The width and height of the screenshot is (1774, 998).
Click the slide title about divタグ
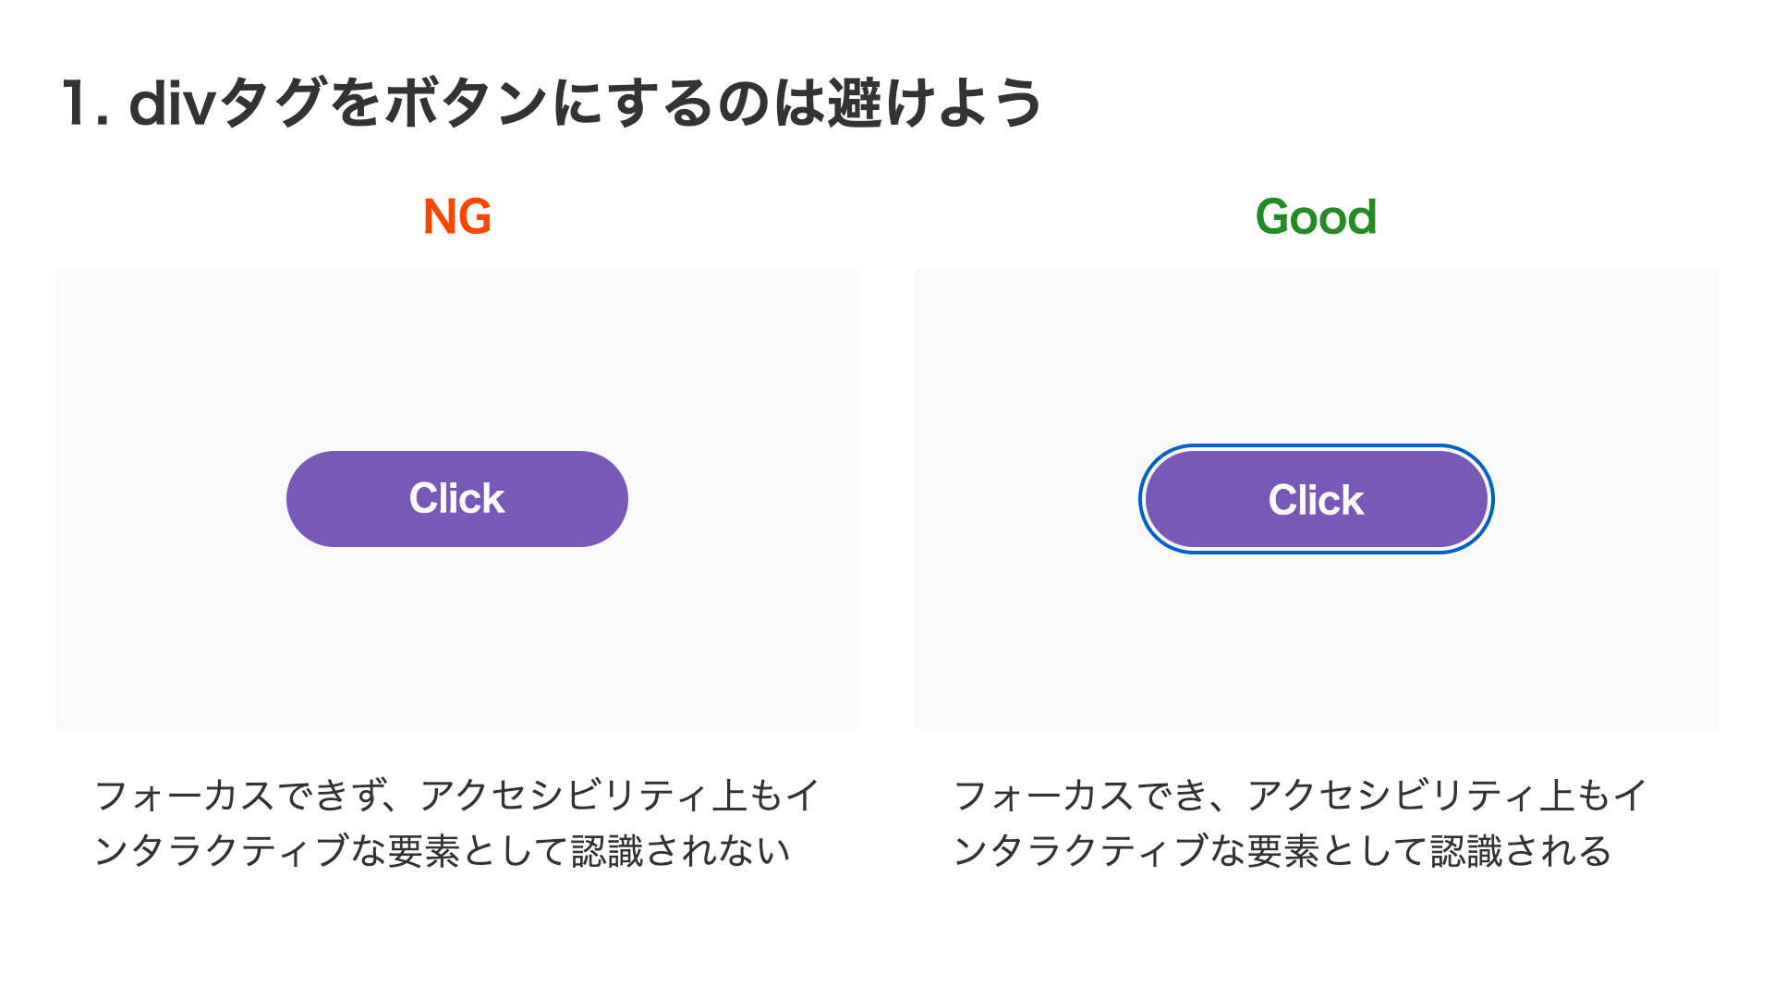coord(551,103)
